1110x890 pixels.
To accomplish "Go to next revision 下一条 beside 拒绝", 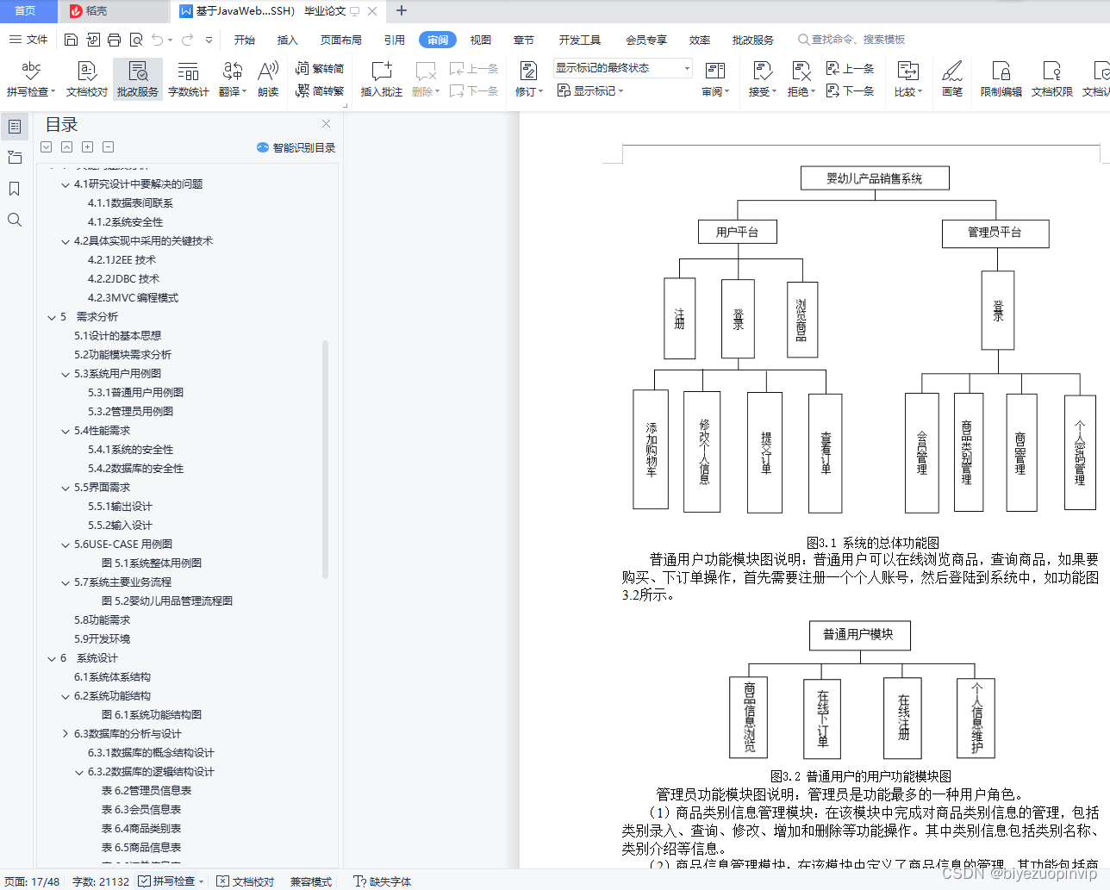I will point(850,90).
